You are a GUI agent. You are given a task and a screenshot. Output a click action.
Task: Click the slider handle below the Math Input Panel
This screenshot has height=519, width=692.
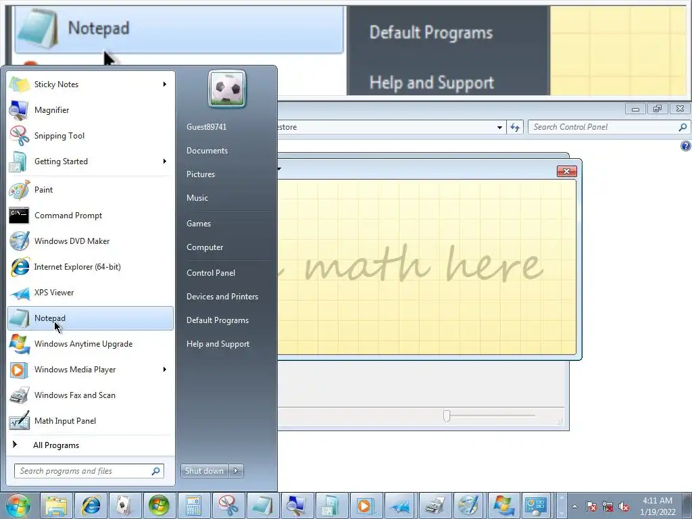tap(447, 416)
